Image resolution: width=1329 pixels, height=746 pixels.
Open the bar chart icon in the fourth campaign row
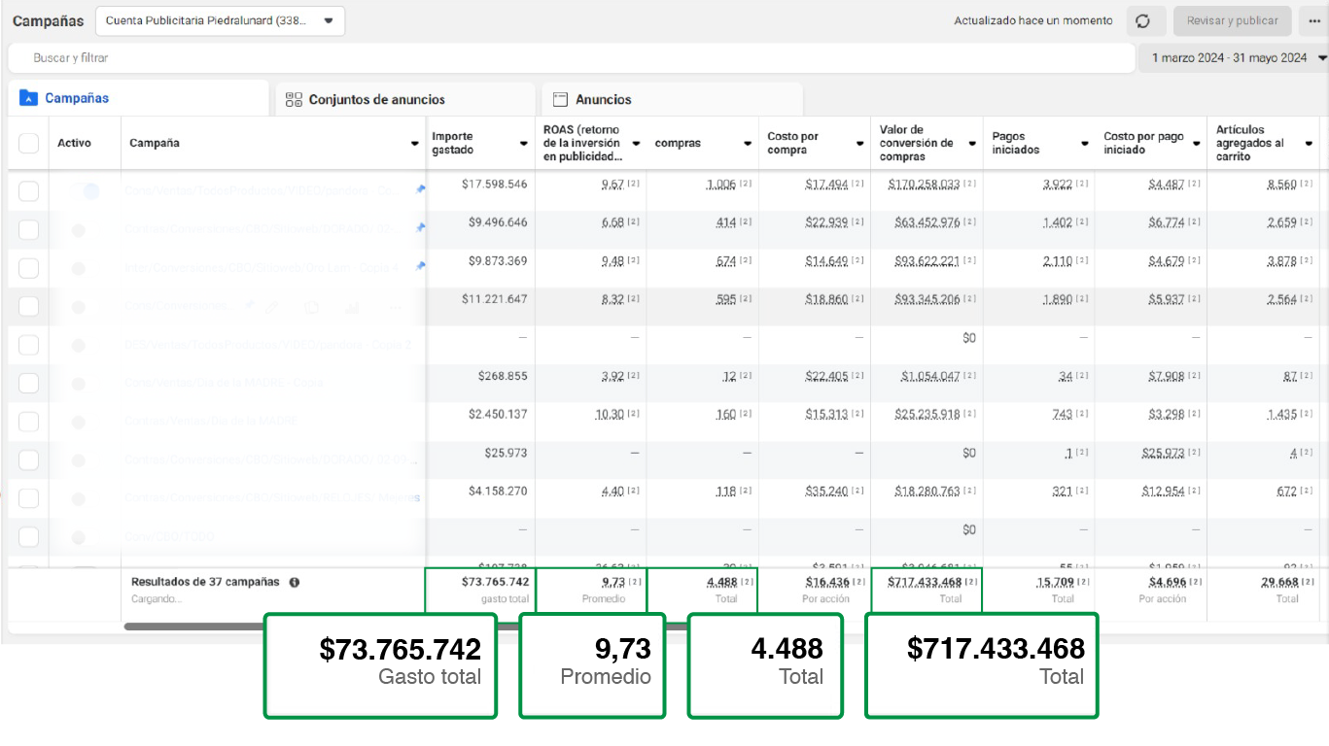tap(352, 307)
